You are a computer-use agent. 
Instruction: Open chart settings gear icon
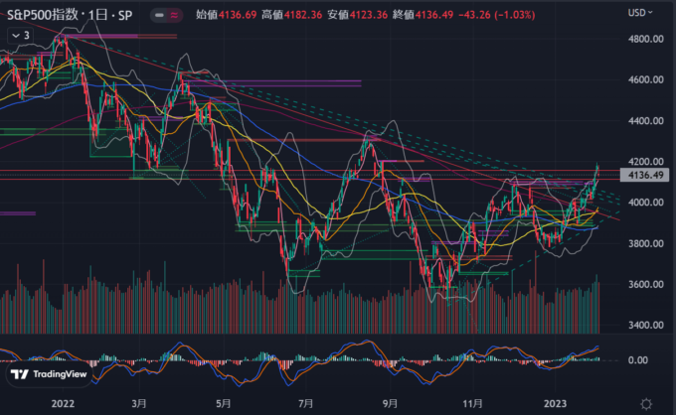[646, 403]
